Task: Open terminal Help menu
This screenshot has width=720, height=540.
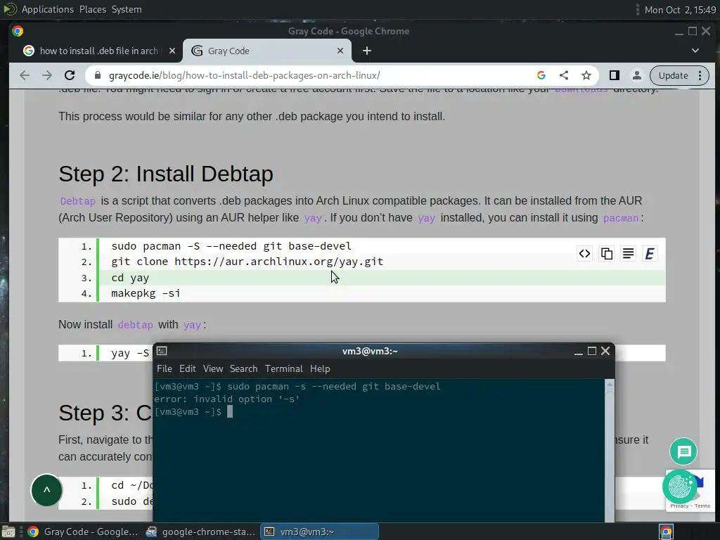Action: (x=320, y=368)
